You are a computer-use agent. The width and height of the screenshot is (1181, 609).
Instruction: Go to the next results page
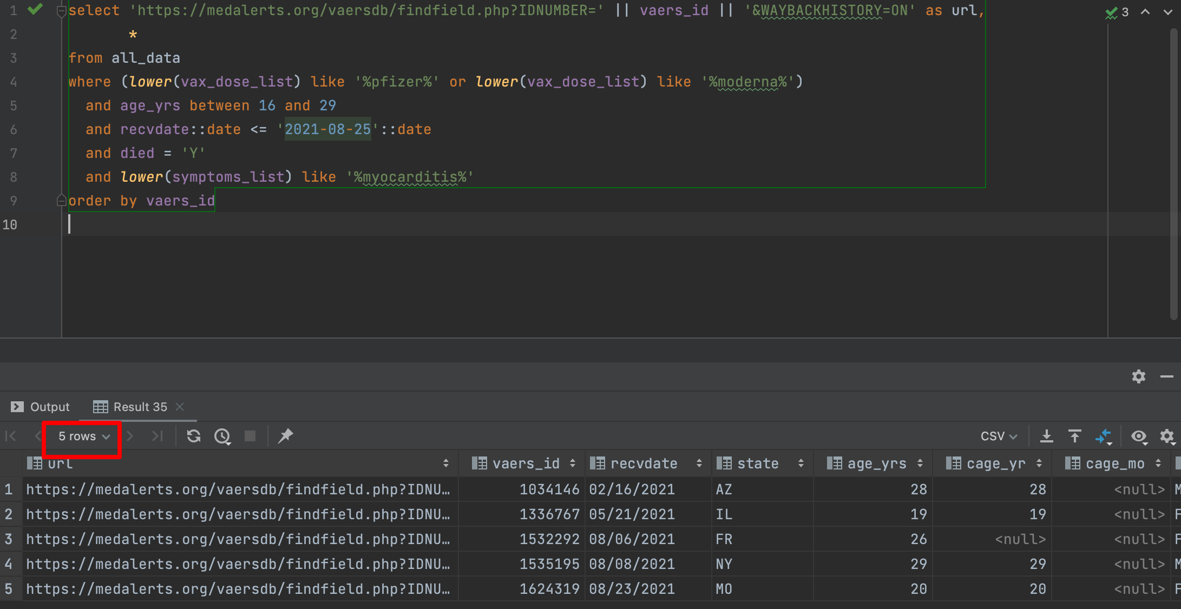[130, 436]
